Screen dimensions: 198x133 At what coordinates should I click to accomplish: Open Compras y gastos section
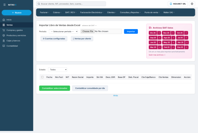[16, 30]
